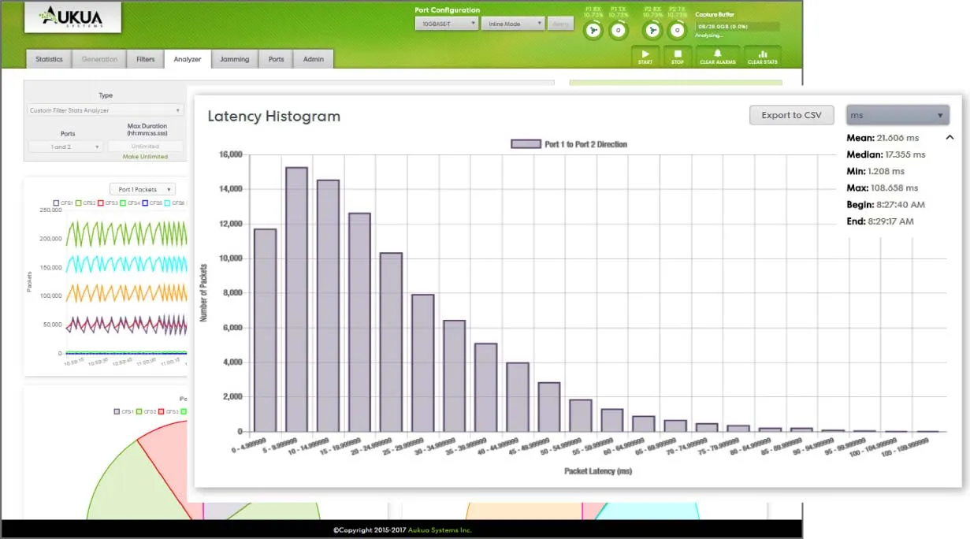Select the Analyzer tab

pyautogui.click(x=188, y=59)
